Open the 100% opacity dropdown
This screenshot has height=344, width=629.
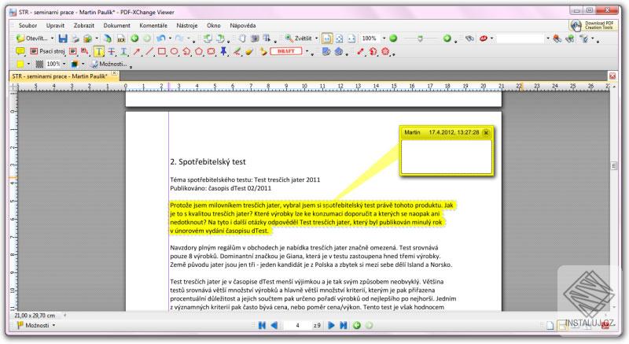[64, 64]
